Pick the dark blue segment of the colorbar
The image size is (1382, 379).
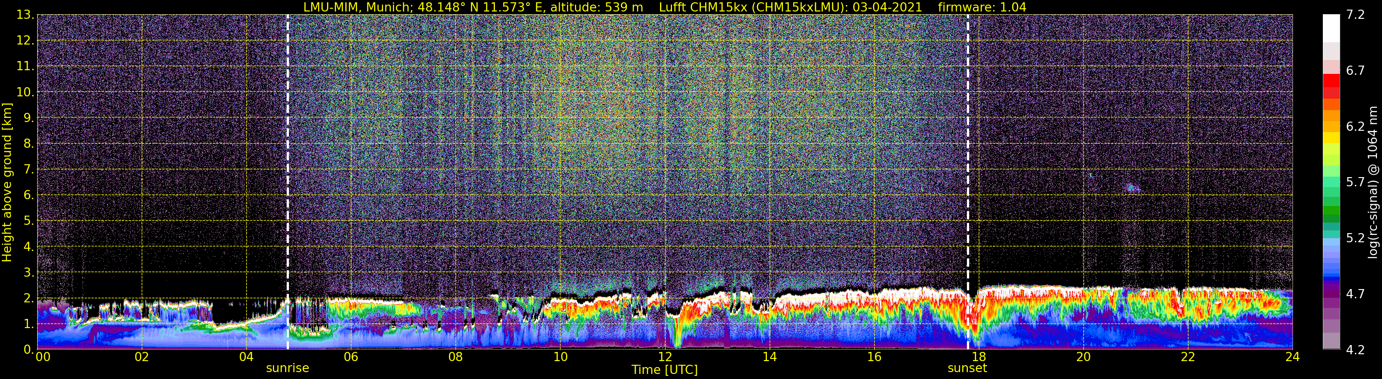[x=1331, y=279]
